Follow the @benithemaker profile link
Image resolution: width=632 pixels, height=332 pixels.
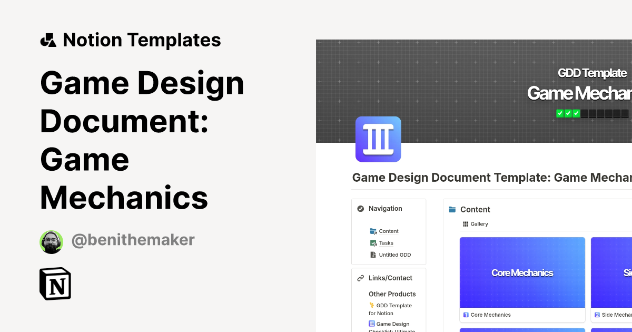(133, 240)
